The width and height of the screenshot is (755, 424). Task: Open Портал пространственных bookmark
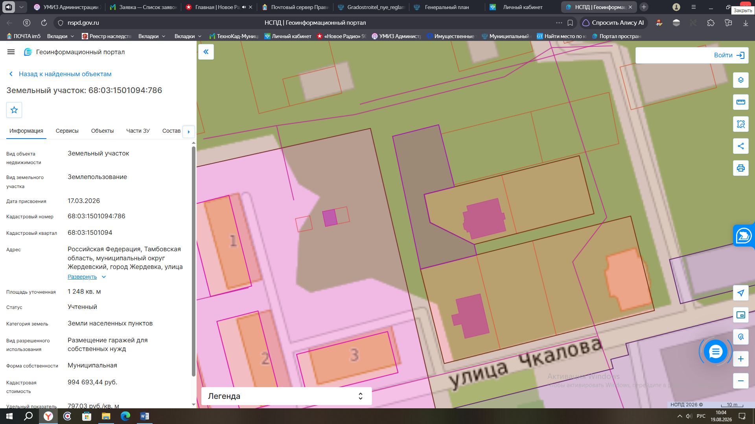click(617, 36)
